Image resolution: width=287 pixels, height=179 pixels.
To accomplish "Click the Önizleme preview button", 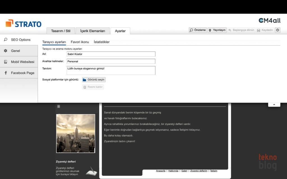I will tap(198, 30).
